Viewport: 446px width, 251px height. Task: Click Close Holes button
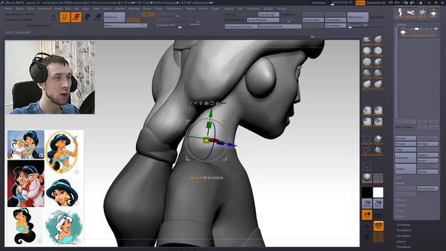click(335, 20)
